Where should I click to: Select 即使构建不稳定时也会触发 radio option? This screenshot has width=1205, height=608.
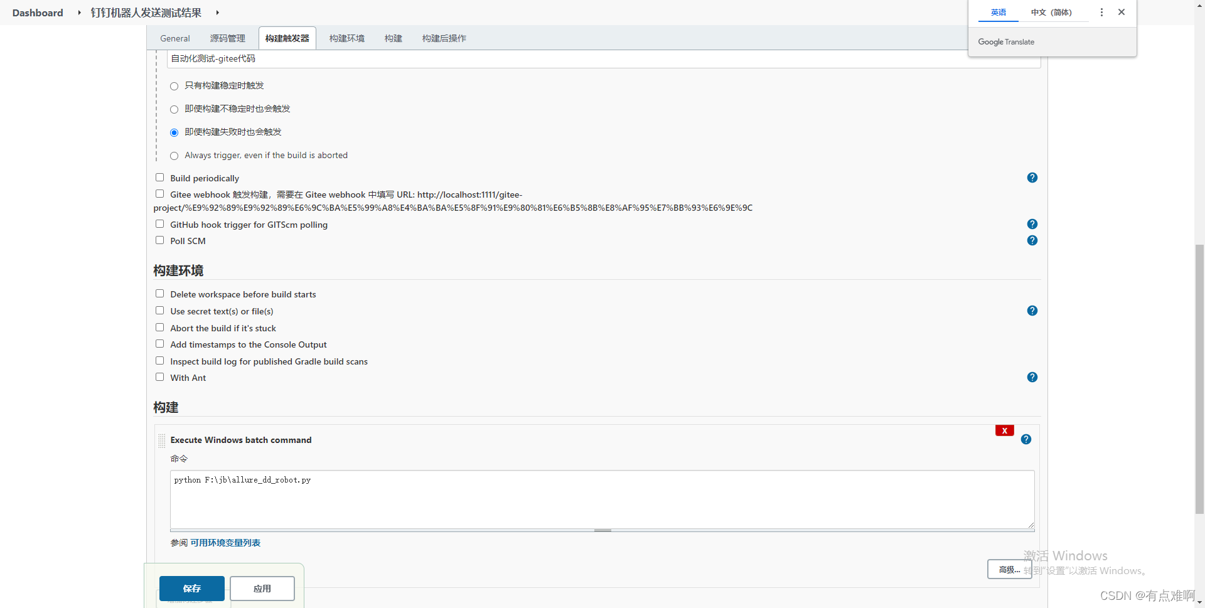(x=174, y=109)
